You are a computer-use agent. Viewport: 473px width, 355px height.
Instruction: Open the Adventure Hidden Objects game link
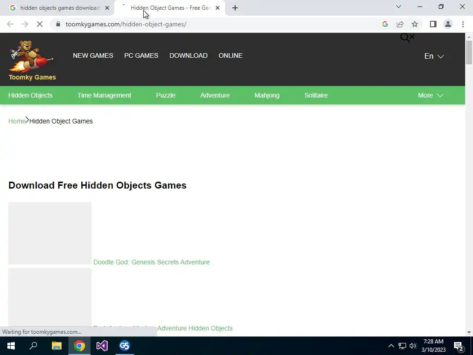pyautogui.click(x=195, y=328)
